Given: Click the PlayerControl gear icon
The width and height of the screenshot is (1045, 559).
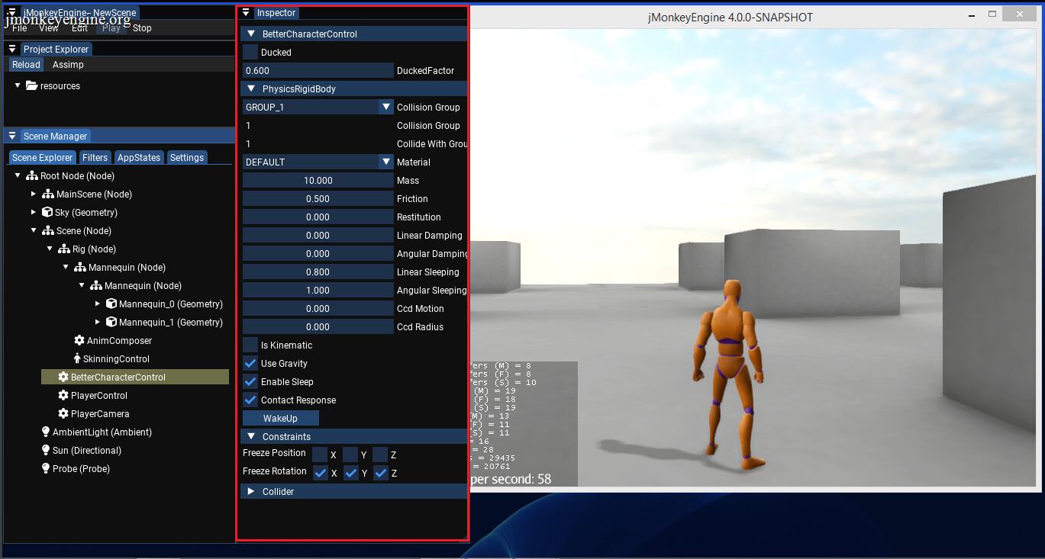Looking at the screenshot, I should pyautogui.click(x=63, y=395).
